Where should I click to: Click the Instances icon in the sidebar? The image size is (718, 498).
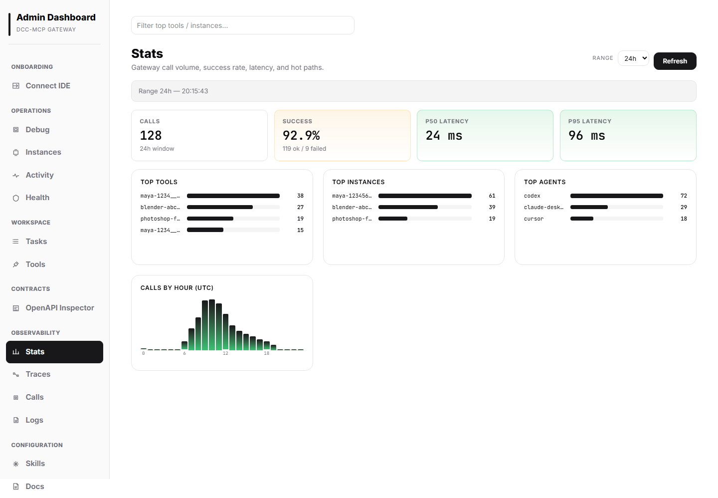16,152
